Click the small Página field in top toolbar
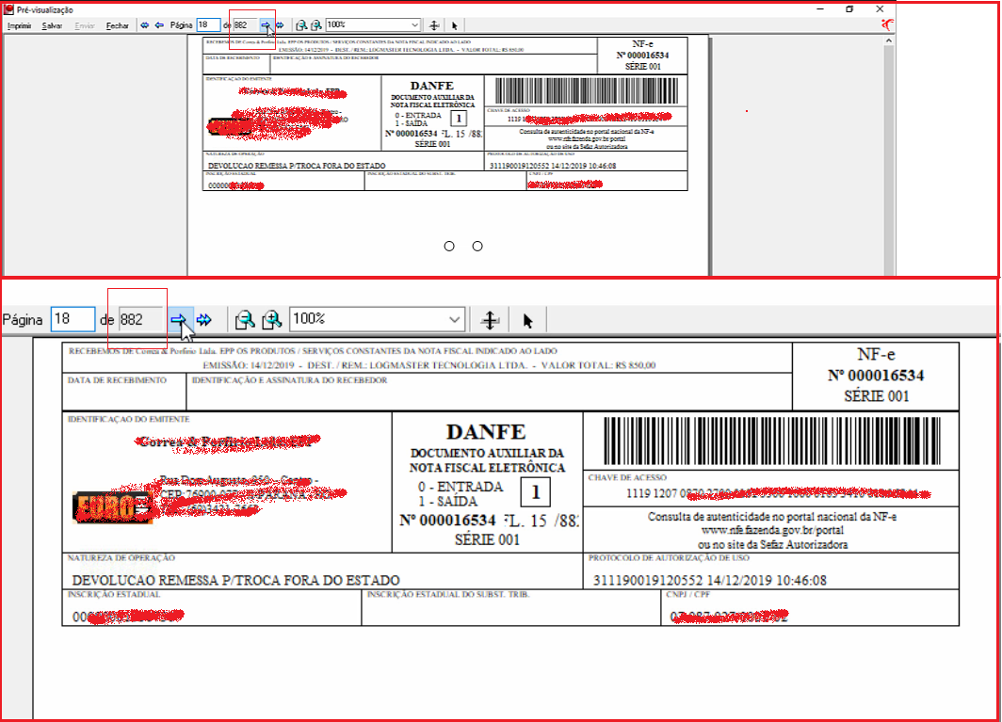The height and width of the screenshot is (722, 1002). click(x=208, y=24)
